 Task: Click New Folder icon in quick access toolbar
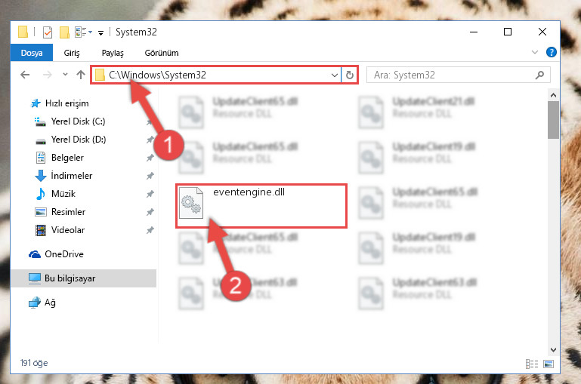(x=64, y=32)
